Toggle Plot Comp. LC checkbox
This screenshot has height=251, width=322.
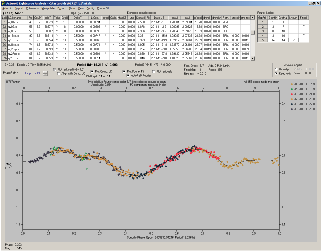pyautogui.click(x=92, y=71)
